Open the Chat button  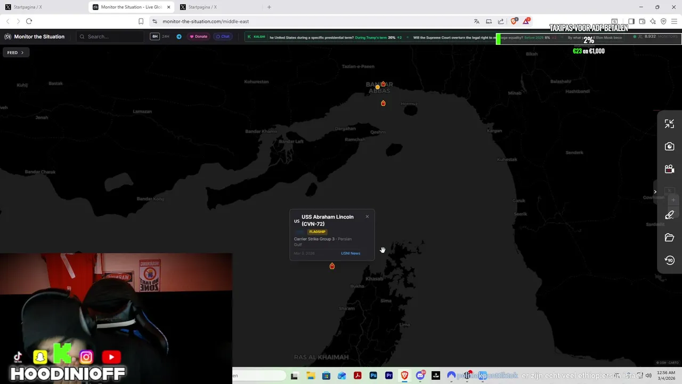[x=223, y=37]
